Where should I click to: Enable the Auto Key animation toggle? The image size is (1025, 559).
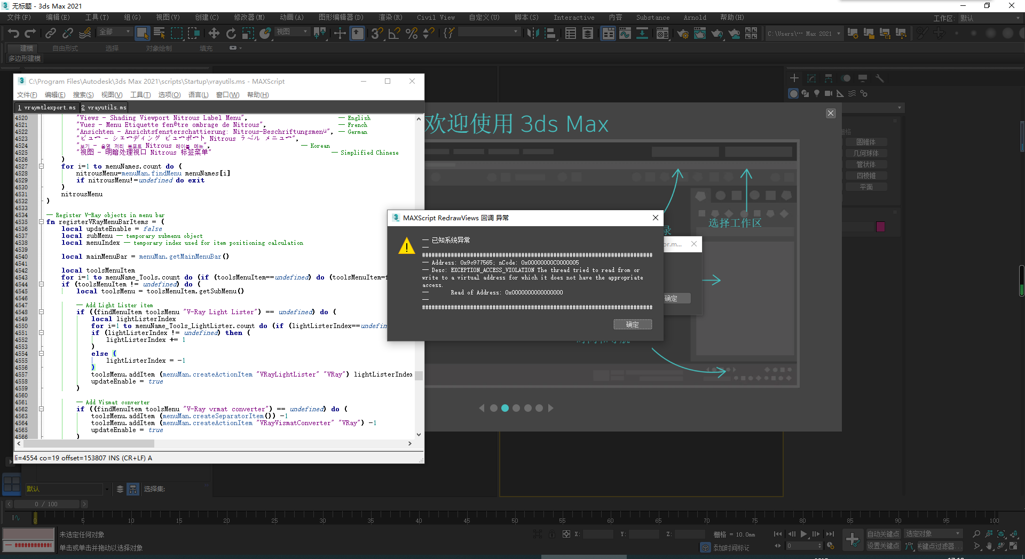coord(884,533)
